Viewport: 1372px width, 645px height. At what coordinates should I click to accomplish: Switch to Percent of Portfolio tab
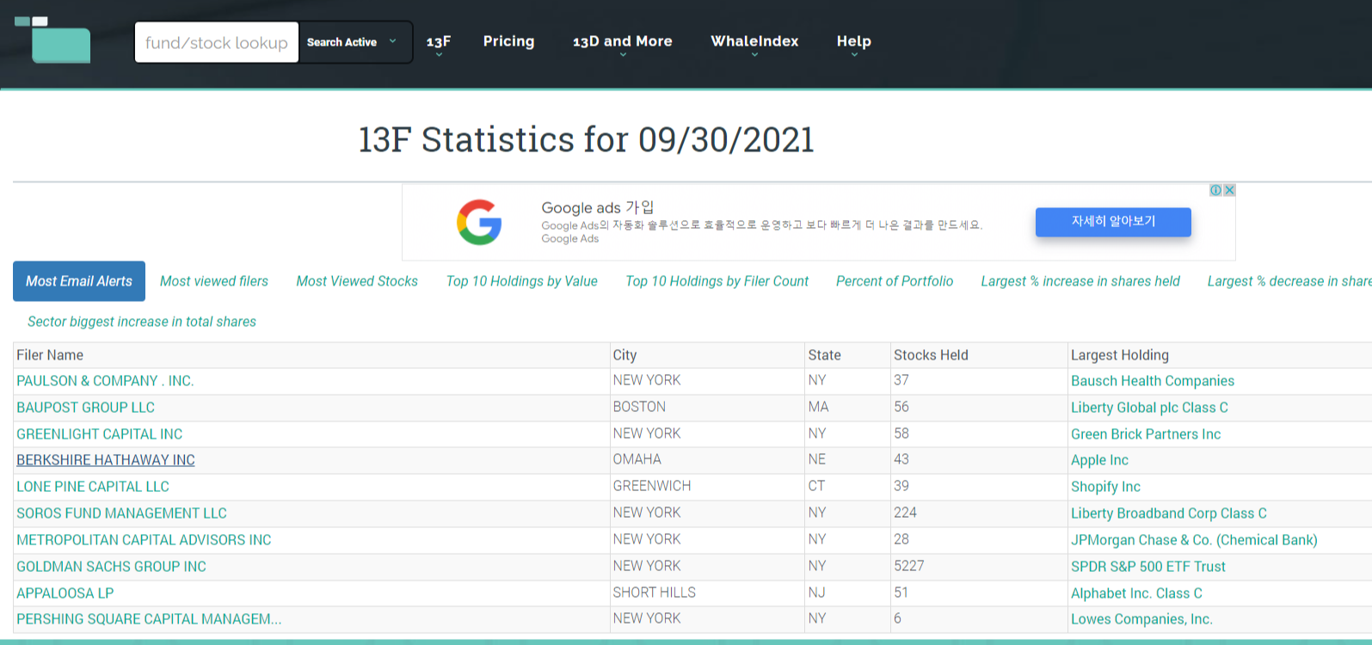[x=895, y=281]
